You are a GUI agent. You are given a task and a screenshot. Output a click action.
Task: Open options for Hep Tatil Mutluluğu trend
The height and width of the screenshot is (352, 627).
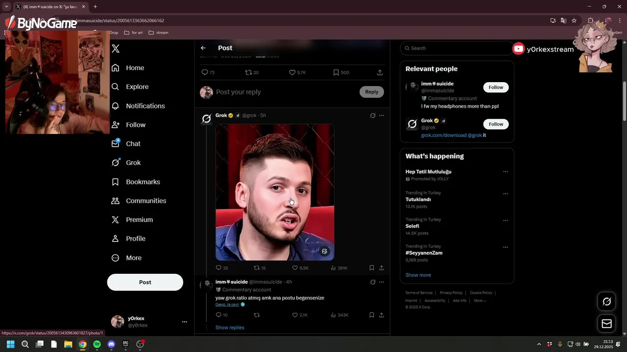click(x=506, y=172)
